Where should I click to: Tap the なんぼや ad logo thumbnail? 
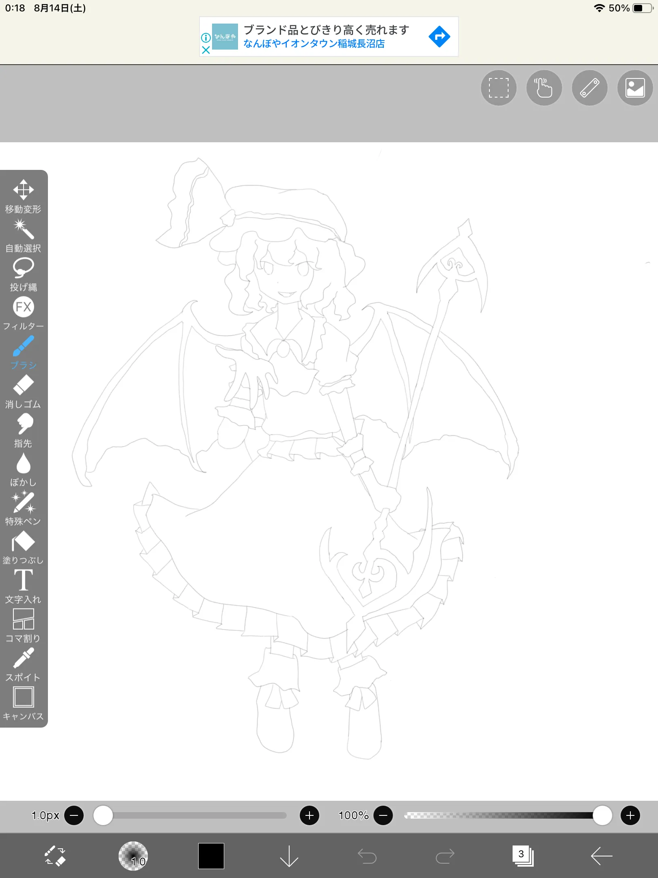point(225,37)
